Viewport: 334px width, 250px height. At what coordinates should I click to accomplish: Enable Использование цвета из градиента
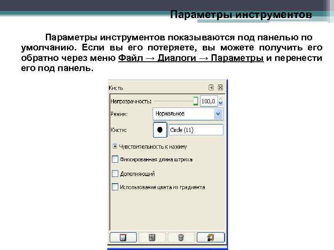click(x=115, y=187)
